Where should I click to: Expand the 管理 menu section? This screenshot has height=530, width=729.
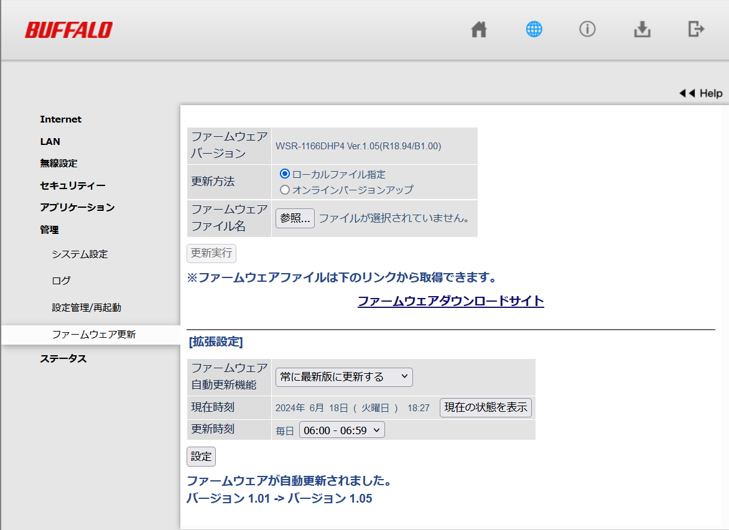point(49,230)
